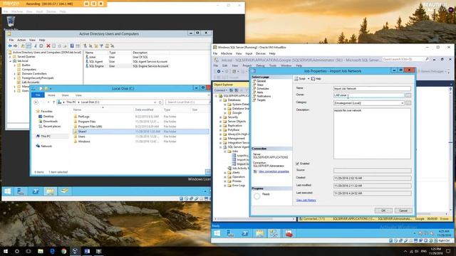Expand the Replication node in Object Explorer
This screenshot has width=456, height=256.
click(220, 126)
